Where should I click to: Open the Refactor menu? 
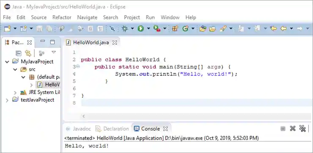[62, 18]
